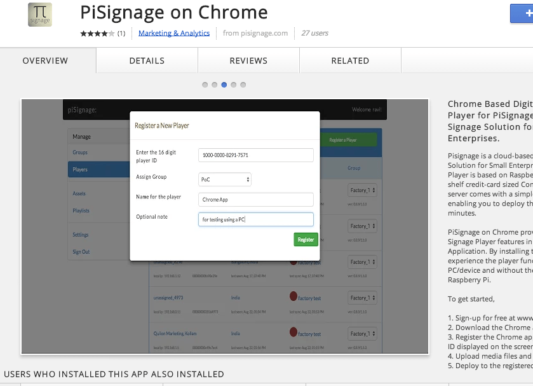533x386 pixels.
Task: Click the Optional note text field
Action: pyautogui.click(x=255, y=219)
